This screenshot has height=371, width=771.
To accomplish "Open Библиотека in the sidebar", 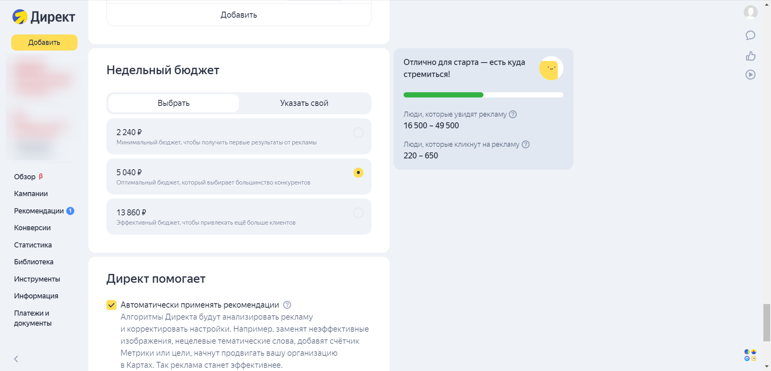I will point(34,262).
